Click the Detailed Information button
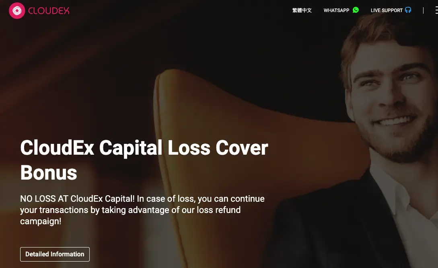This screenshot has width=438, height=268. pyautogui.click(x=55, y=254)
